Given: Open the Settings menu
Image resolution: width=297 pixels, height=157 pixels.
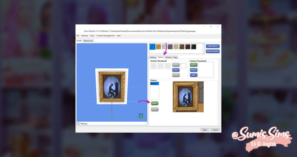Looking at the screenshot, I should click(84, 36).
